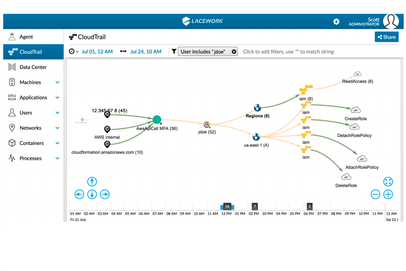Open Agent in the sidebar
The image size is (406, 271).
click(x=34, y=37)
